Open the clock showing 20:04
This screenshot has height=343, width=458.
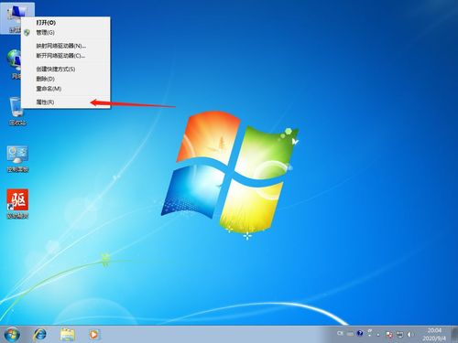(x=434, y=335)
